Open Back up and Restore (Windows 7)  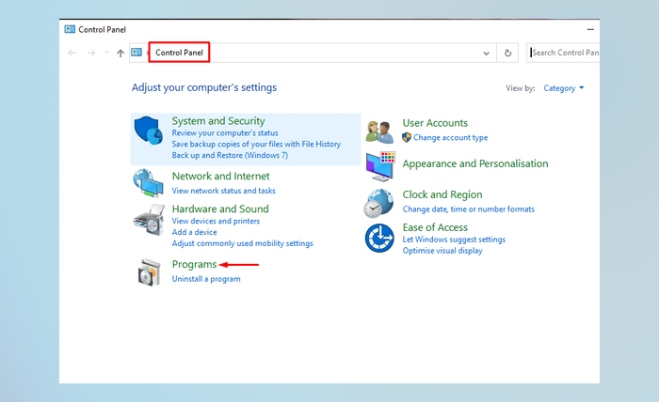pyautogui.click(x=230, y=155)
